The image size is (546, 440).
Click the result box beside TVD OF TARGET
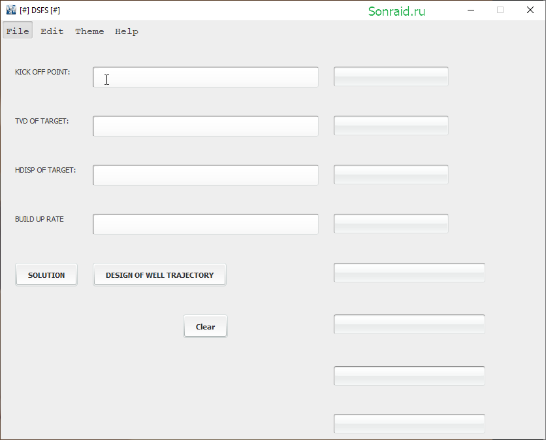click(391, 126)
